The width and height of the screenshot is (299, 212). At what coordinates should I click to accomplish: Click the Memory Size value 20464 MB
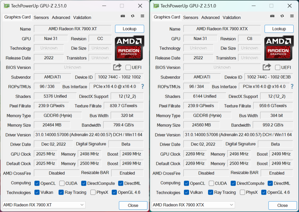52,125
